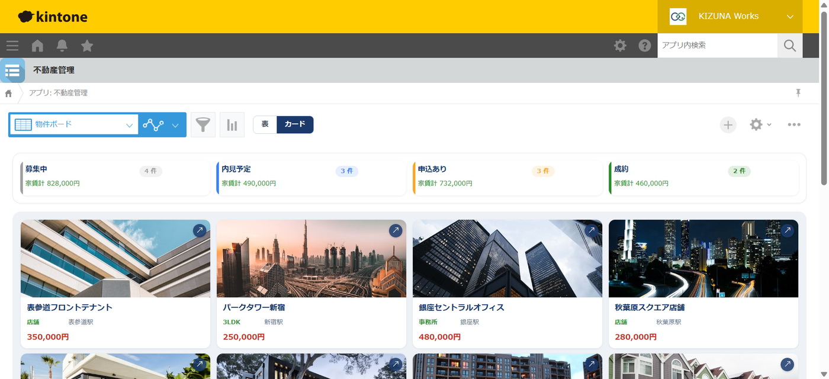Click the 2 件 count badge
829x379 pixels.
click(739, 171)
